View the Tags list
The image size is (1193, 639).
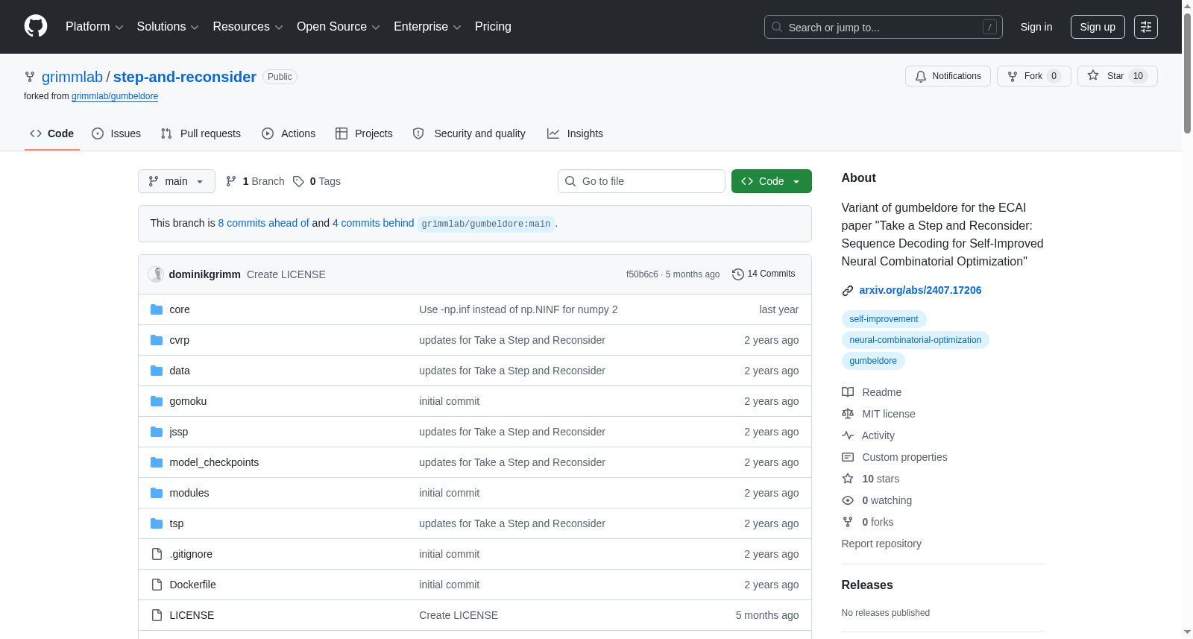coord(317,181)
